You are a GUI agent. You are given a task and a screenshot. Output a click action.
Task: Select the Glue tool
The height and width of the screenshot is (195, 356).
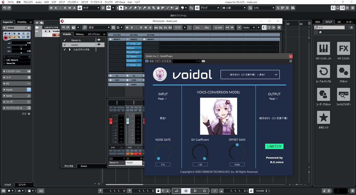point(144,8)
